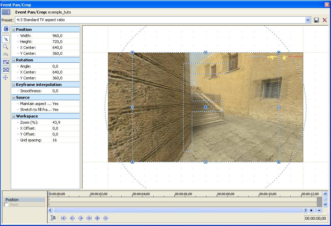Click the Move Freely arrows icon

[6, 77]
